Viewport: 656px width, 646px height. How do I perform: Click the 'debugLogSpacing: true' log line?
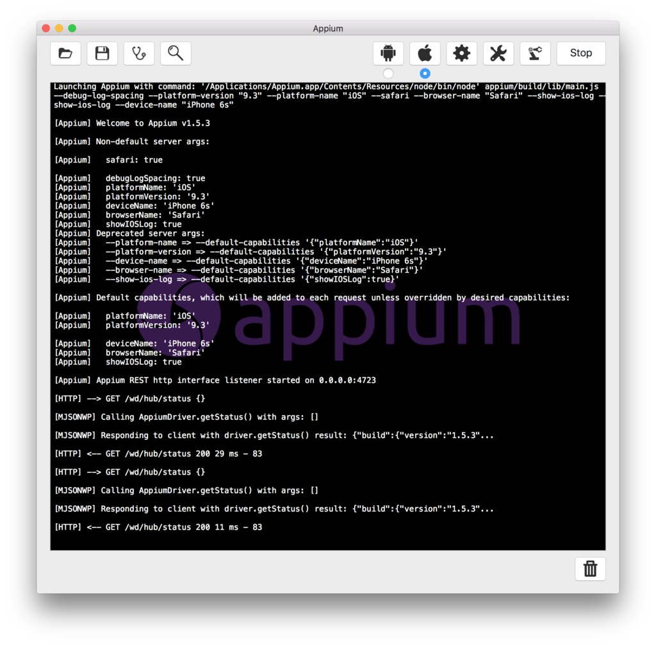[129, 179]
